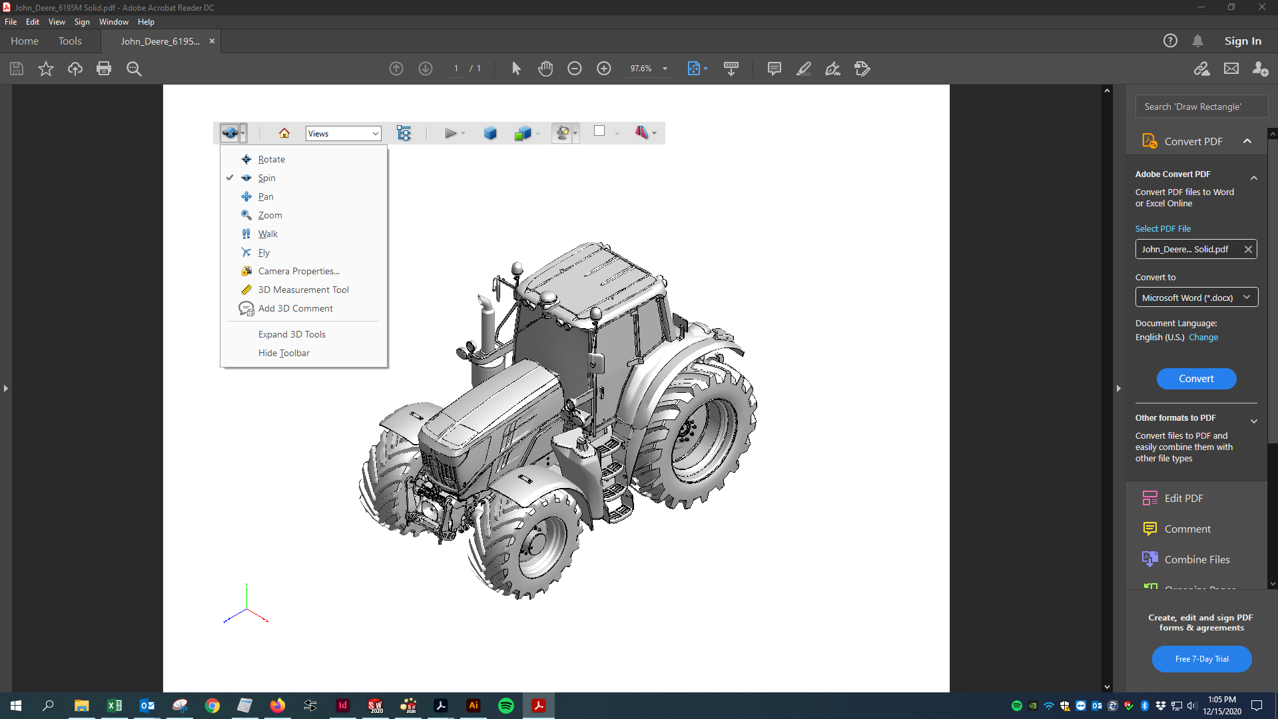Toggle the 3D Model Tree icon
The width and height of the screenshot is (1278, 719).
(x=404, y=133)
